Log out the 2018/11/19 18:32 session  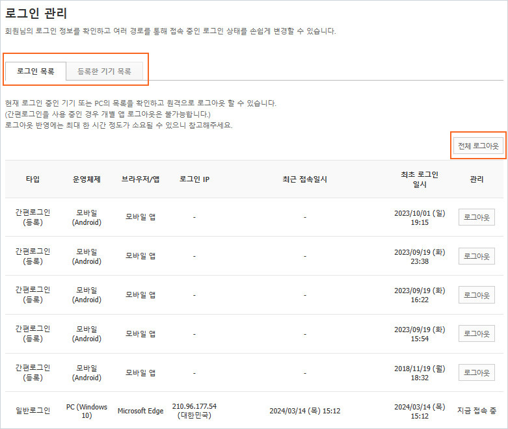click(476, 372)
